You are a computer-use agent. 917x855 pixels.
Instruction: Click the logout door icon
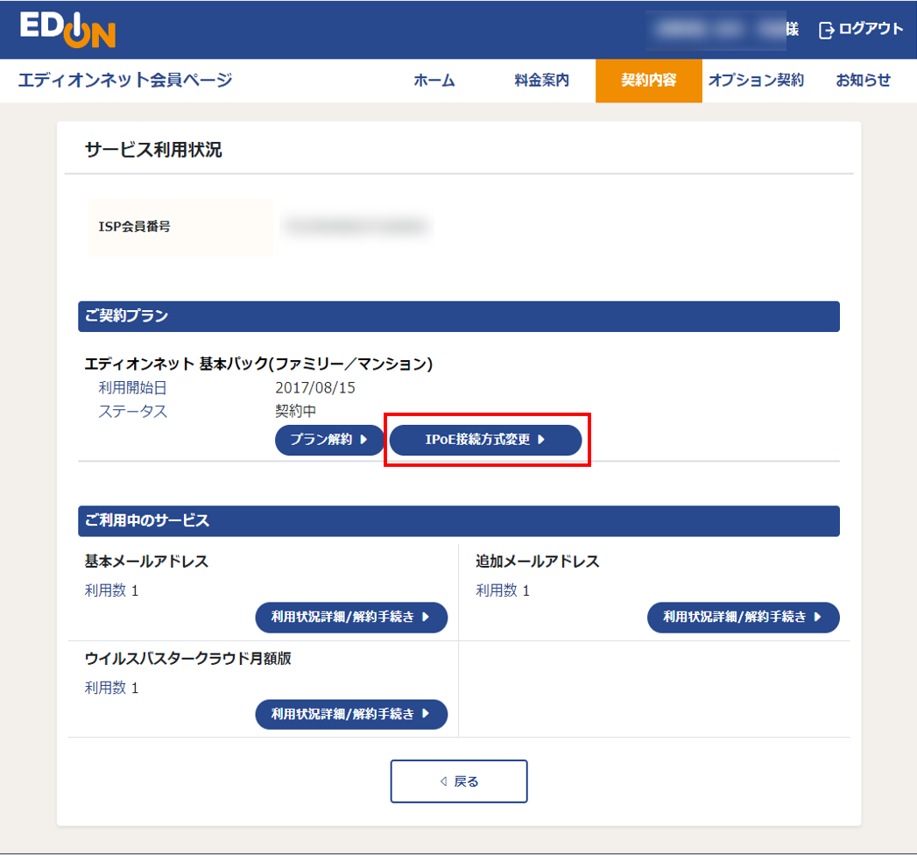[826, 30]
